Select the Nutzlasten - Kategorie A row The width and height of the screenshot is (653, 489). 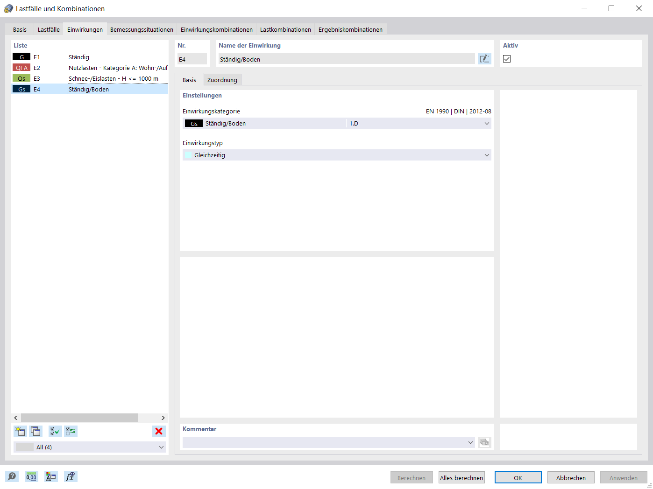(90, 68)
